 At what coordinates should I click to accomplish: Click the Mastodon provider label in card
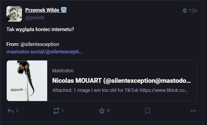click(x=63, y=71)
